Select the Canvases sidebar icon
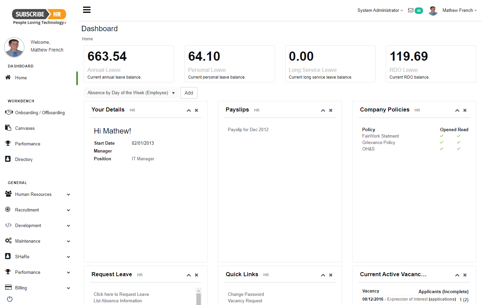The width and height of the screenshot is (482, 305). pos(9,128)
